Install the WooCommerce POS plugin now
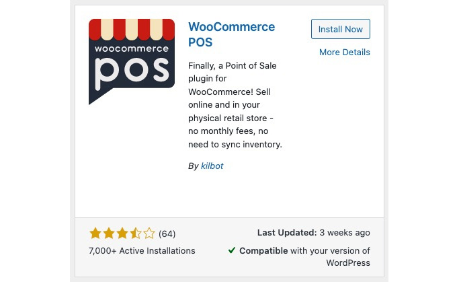The height and width of the screenshot is (282, 459). pyautogui.click(x=341, y=29)
